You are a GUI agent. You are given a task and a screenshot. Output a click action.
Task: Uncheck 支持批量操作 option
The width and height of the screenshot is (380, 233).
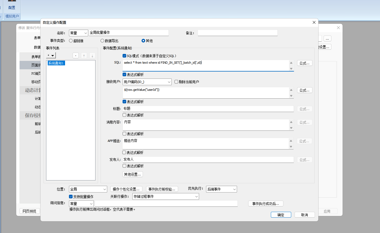(x=71, y=197)
